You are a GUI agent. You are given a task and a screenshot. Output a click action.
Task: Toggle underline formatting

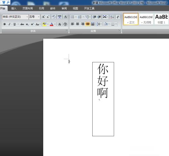[15, 24]
